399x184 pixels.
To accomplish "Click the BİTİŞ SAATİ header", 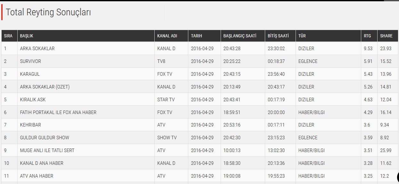I will click(278, 36).
